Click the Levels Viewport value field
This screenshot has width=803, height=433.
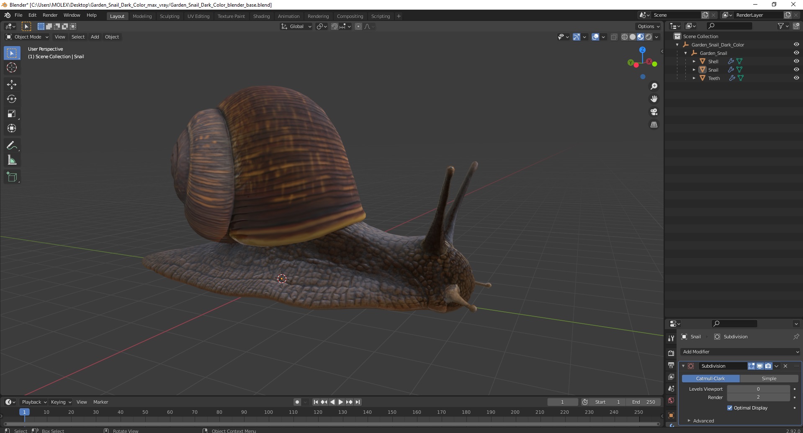(758, 389)
